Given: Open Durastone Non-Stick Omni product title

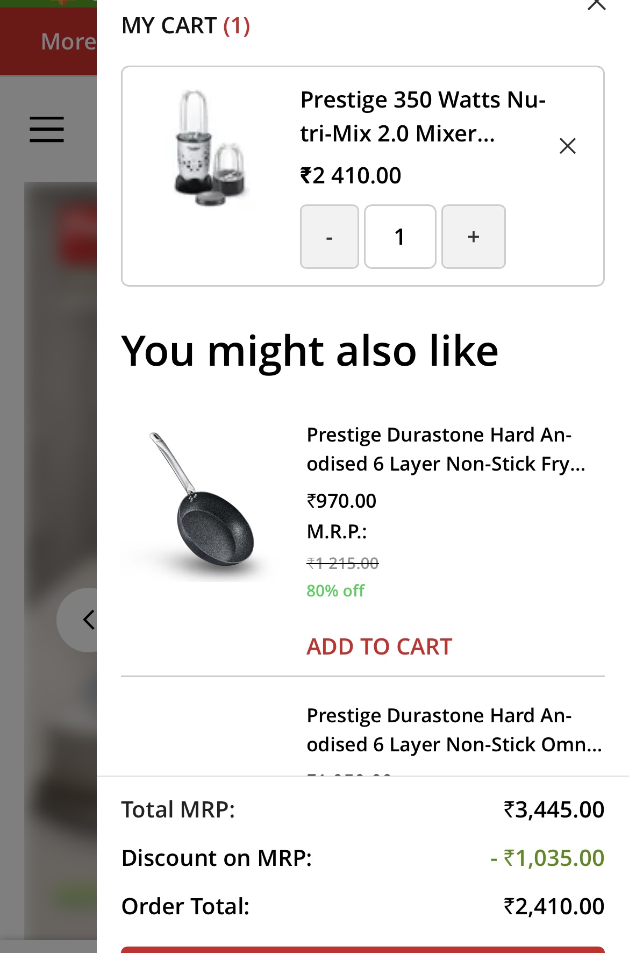Looking at the screenshot, I should [454, 730].
